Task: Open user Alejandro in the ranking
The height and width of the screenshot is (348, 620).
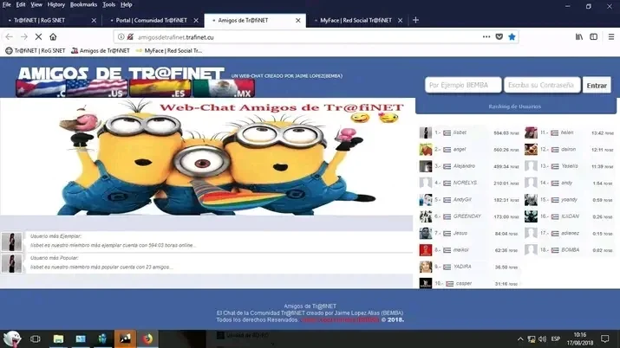Action: coord(464,166)
